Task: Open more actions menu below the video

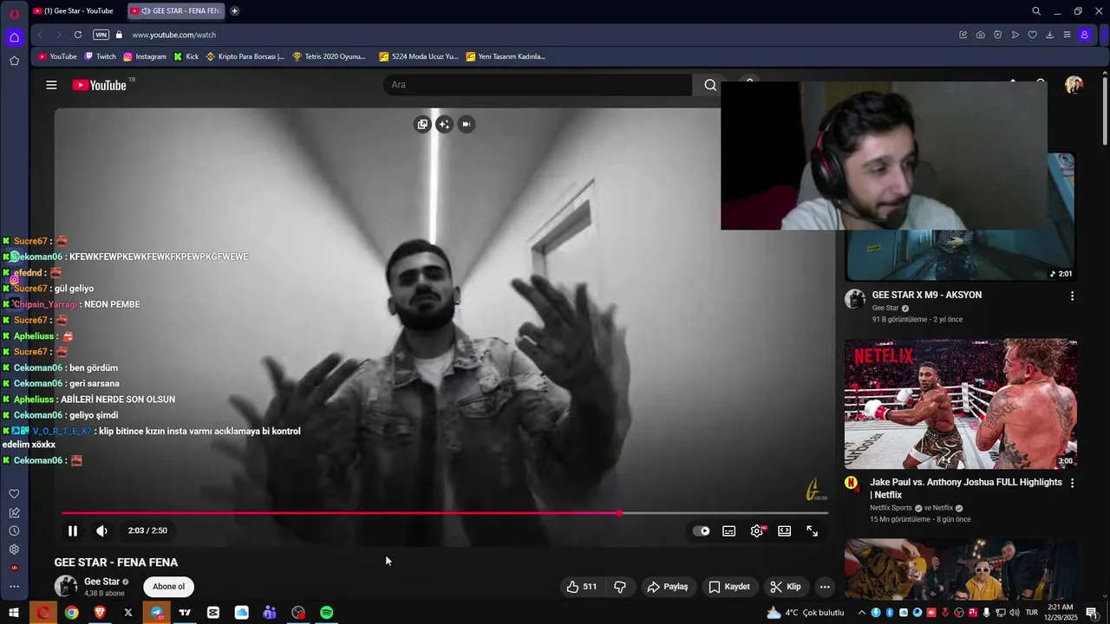Action: click(825, 587)
